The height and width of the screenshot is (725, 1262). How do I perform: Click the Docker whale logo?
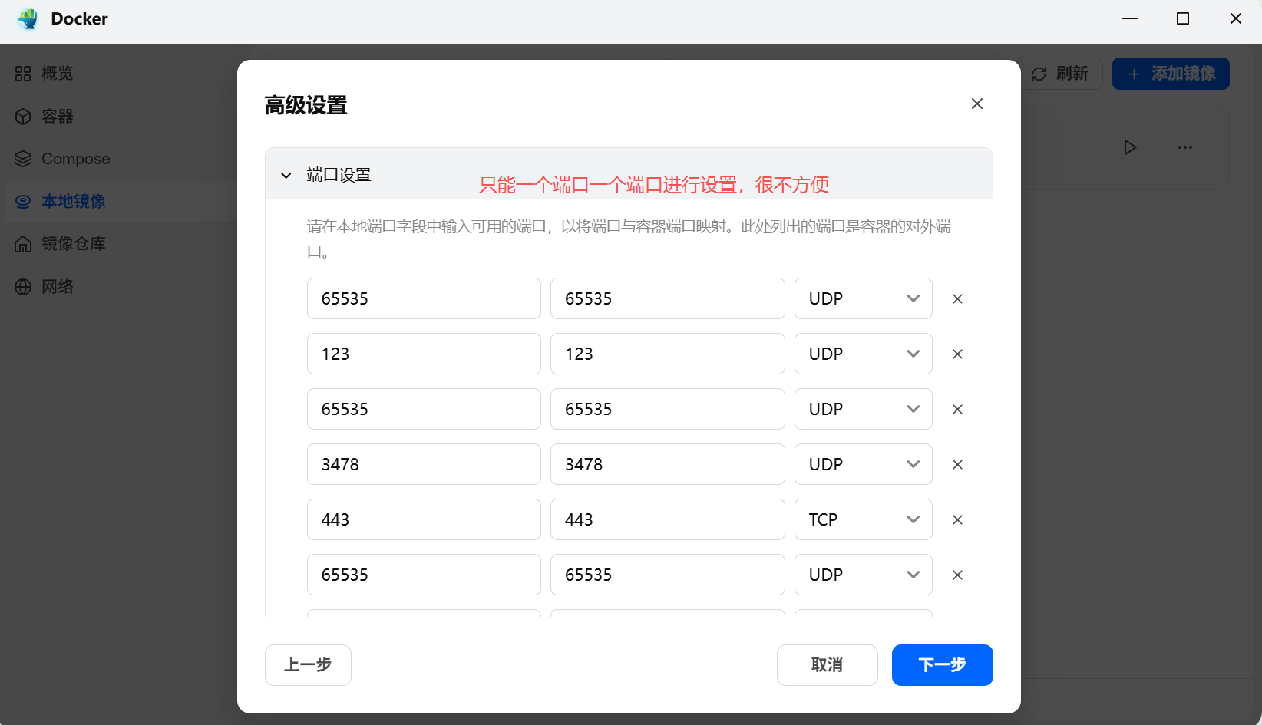coord(28,18)
